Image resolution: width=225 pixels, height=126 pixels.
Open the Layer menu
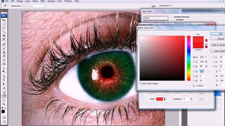pos(27,1)
